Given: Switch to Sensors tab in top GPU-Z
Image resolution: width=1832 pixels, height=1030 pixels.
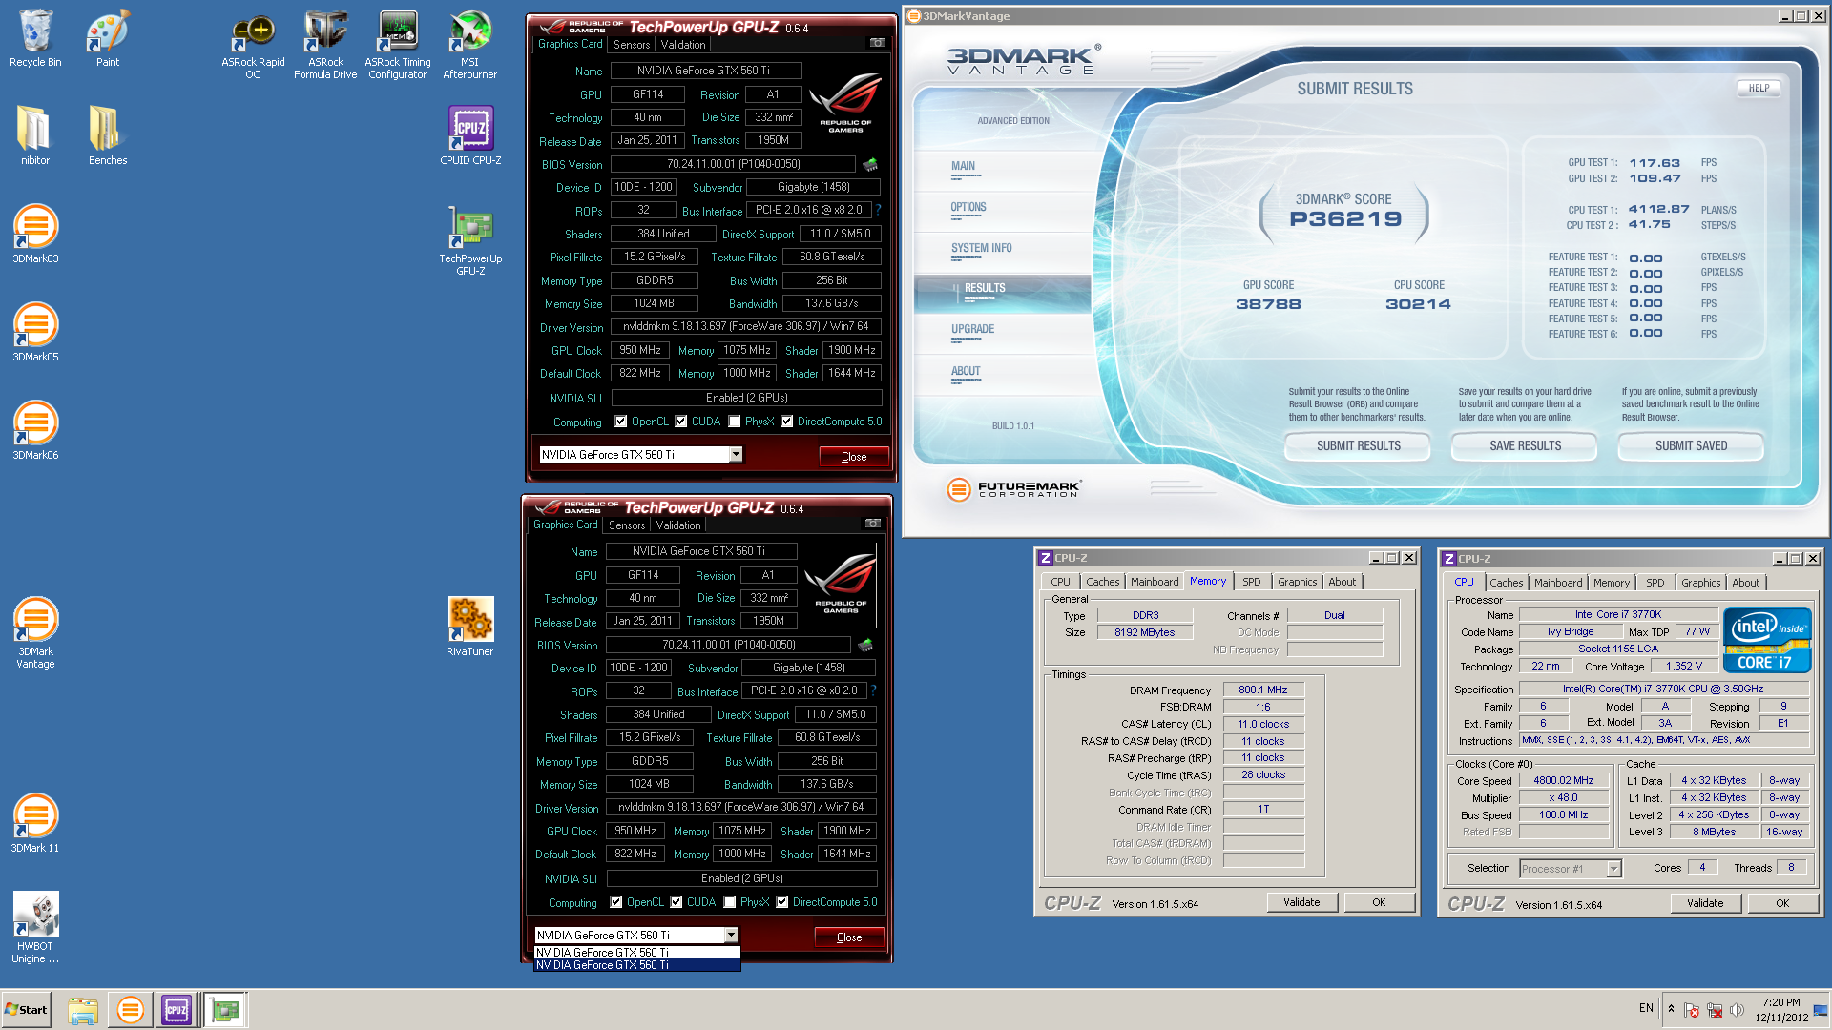Looking at the screenshot, I should [x=632, y=45].
